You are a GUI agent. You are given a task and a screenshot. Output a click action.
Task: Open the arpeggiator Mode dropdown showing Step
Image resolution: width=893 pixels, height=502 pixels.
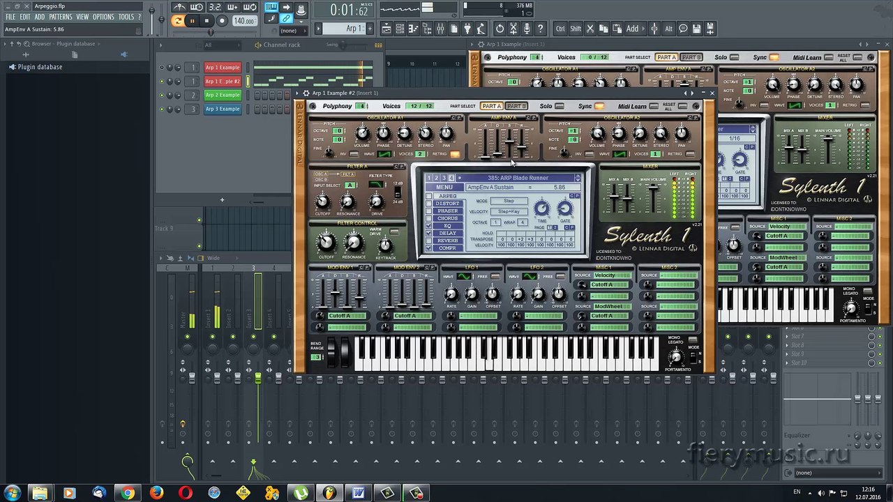[509, 201]
